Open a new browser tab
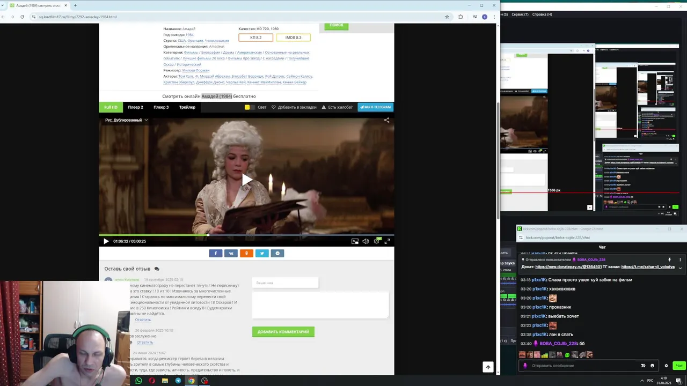The width and height of the screenshot is (687, 386). 75,5
